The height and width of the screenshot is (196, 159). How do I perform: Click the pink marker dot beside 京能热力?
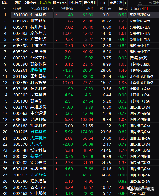pyautogui.click(x=56, y=32)
